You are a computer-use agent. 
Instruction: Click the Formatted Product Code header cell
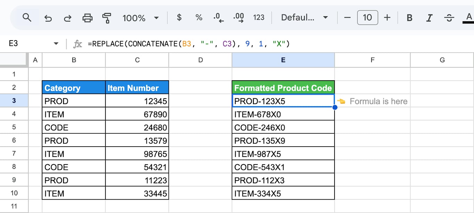283,87
